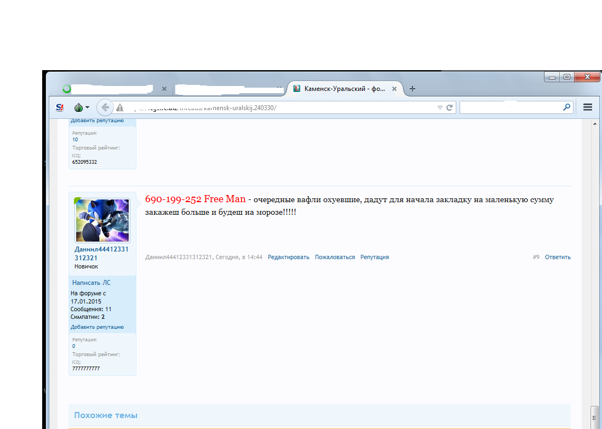Click the Симпатии: 2 line
The width and height of the screenshot is (602, 429).
[x=88, y=317]
